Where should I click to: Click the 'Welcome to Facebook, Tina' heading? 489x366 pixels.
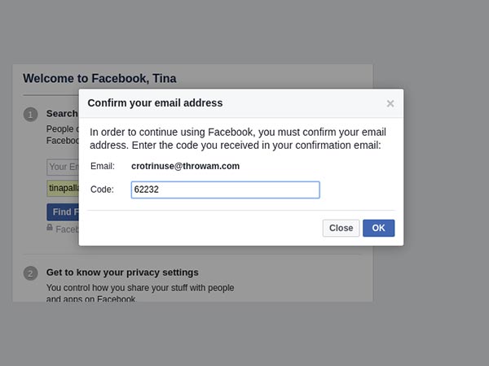click(x=99, y=79)
